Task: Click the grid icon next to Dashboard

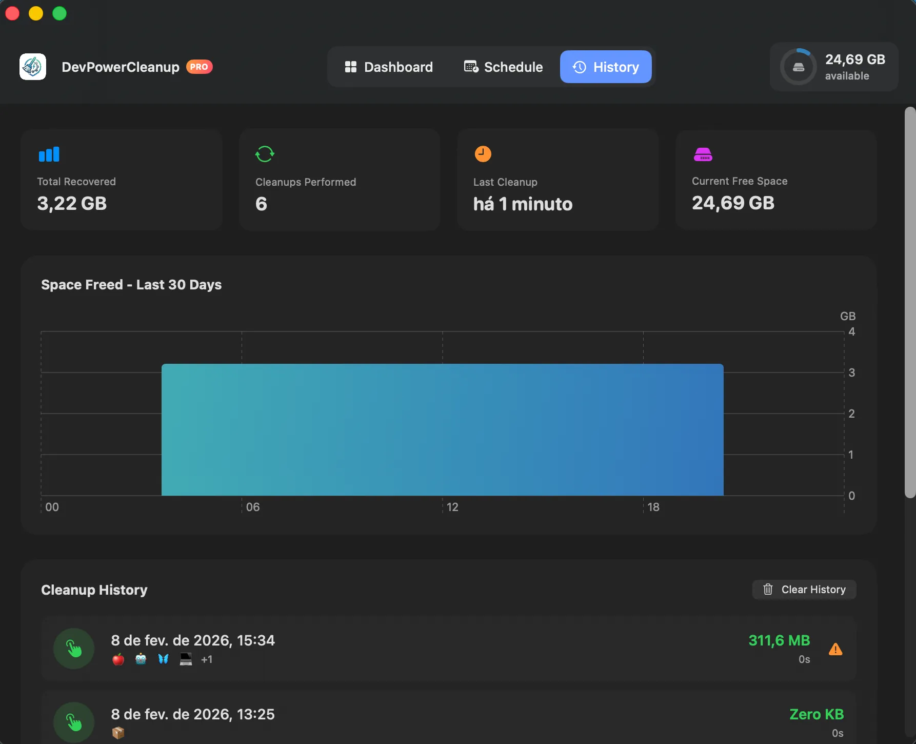Action: (x=351, y=67)
